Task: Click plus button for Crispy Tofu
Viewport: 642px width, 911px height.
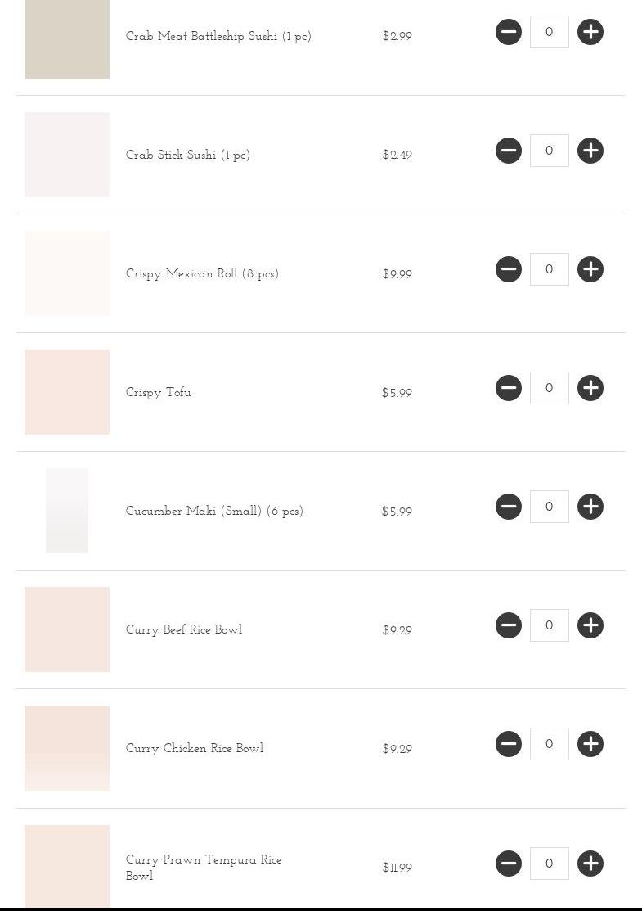Action: click(x=590, y=388)
